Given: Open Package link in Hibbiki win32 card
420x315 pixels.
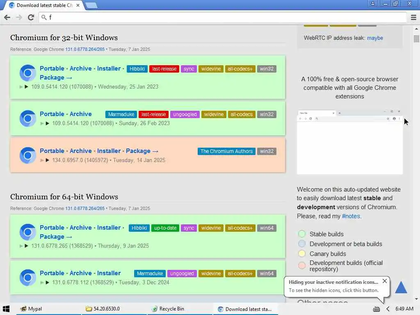Looking at the screenshot, I should [x=56, y=78].
